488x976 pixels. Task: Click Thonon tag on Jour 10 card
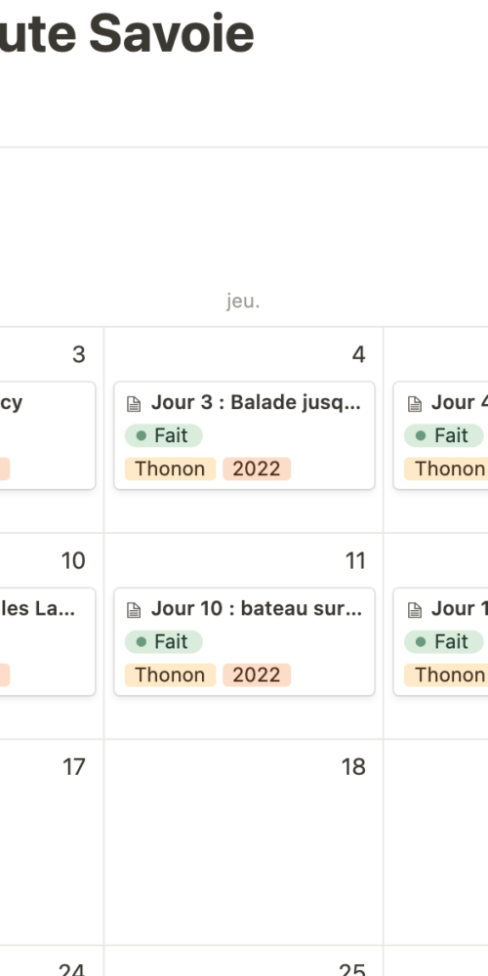pos(170,674)
